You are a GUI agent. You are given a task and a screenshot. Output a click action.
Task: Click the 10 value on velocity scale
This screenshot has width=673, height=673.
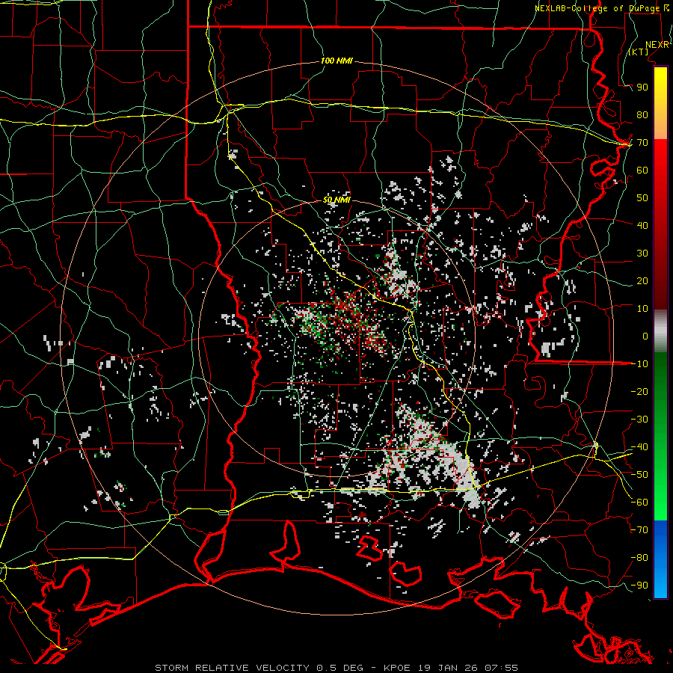coord(642,309)
